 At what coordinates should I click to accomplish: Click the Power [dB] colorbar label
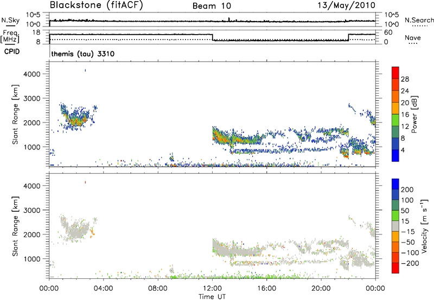coord(414,114)
